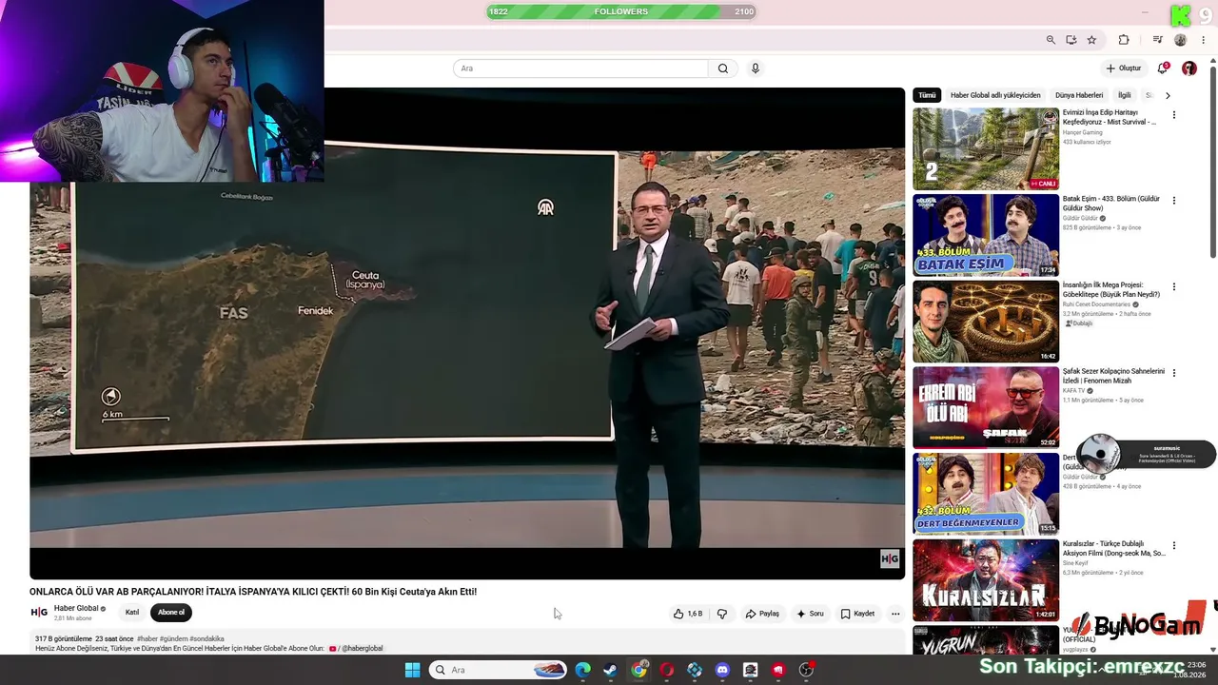Open the Chrome profile avatar
Viewport: 1218px width, 685px height.
pos(1181,40)
